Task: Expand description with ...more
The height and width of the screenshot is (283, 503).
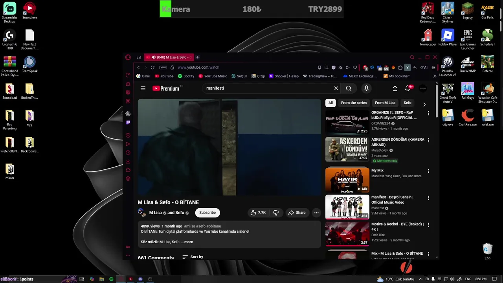Action: point(187,242)
